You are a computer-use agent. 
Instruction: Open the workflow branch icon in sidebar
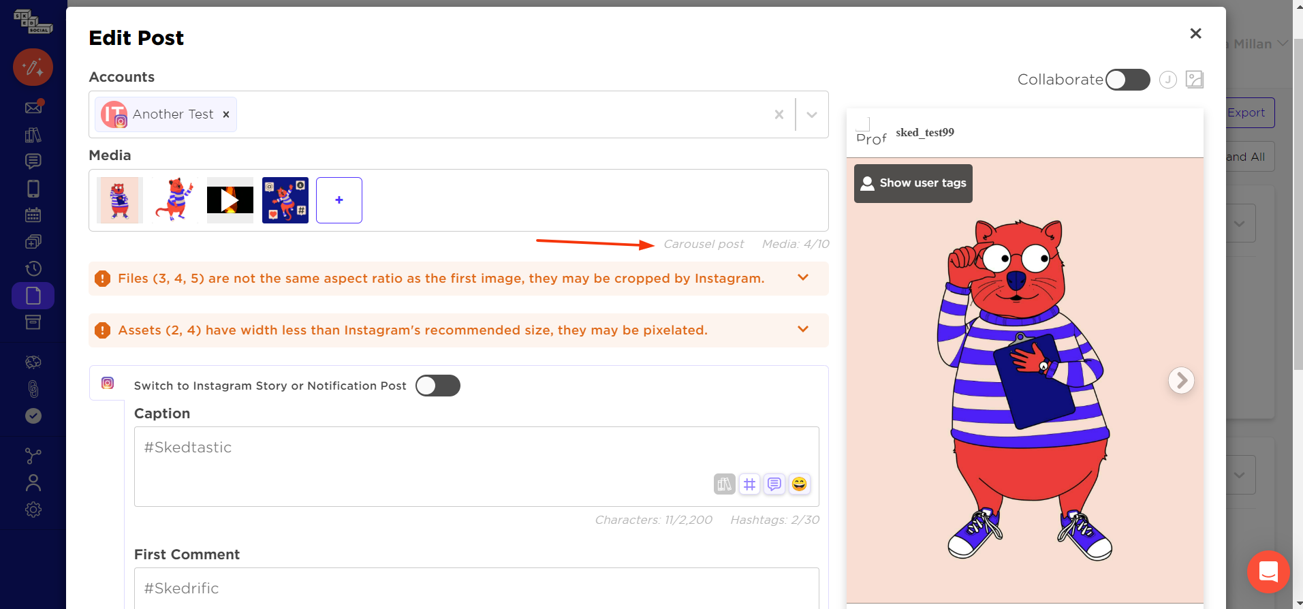coord(33,456)
